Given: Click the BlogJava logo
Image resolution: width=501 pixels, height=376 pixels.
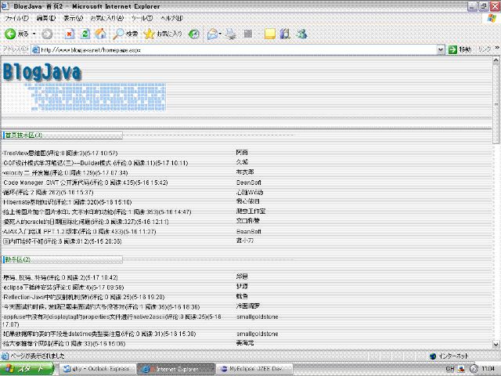Looking at the screenshot, I should (x=42, y=72).
